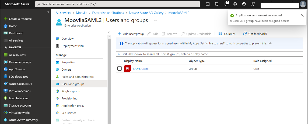This screenshot has height=124, width=308.
Task: Open the directory and subscription filter icon
Action: coord(217,4)
